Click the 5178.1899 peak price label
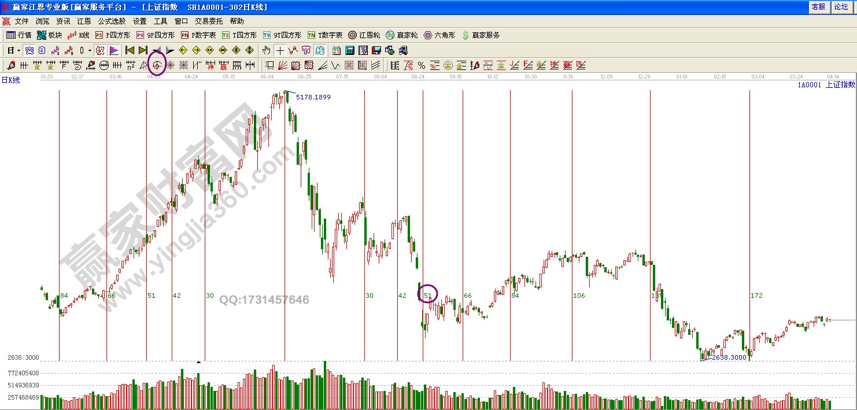Viewport: 857px width, 410px height. [x=313, y=97]
